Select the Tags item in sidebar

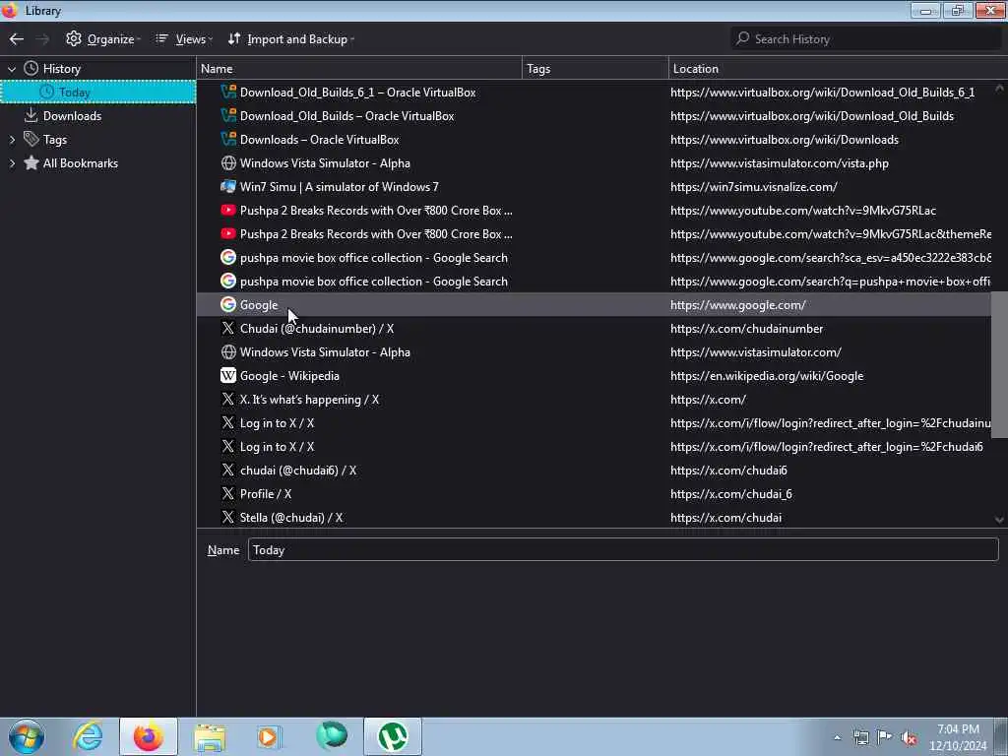(x=55, y=140)
